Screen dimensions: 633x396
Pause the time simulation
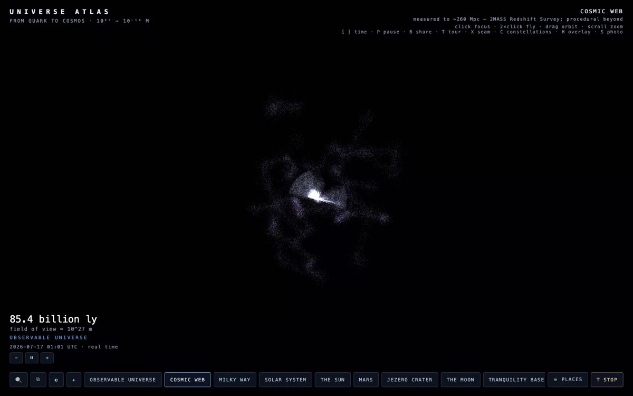click(32, 358)
